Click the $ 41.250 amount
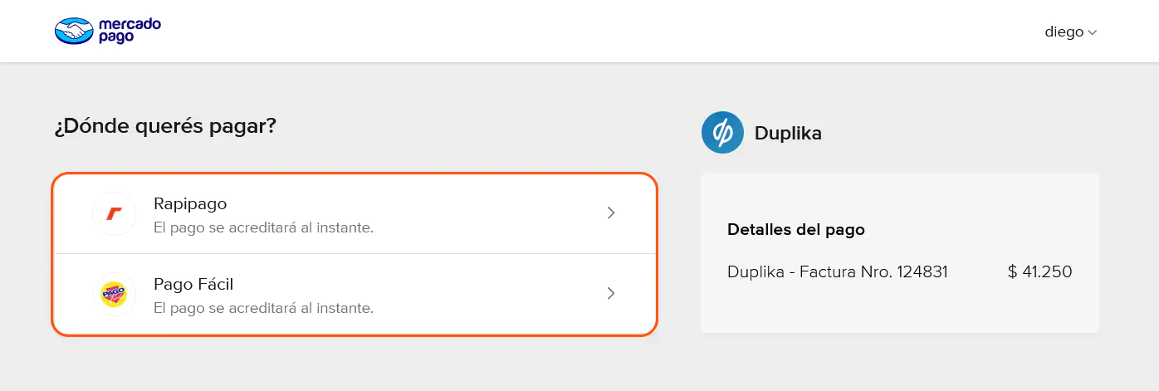This screenshot has height=391, width=1159. pyautogui.click(x=1039, y=271)
